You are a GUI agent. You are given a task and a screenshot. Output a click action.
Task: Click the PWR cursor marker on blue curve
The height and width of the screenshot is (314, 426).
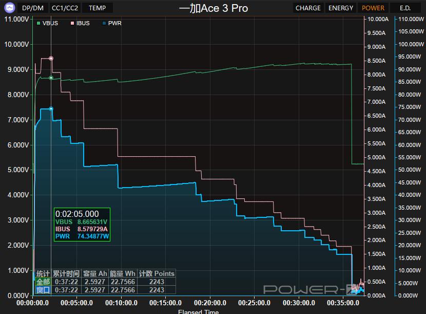(51, 108)
